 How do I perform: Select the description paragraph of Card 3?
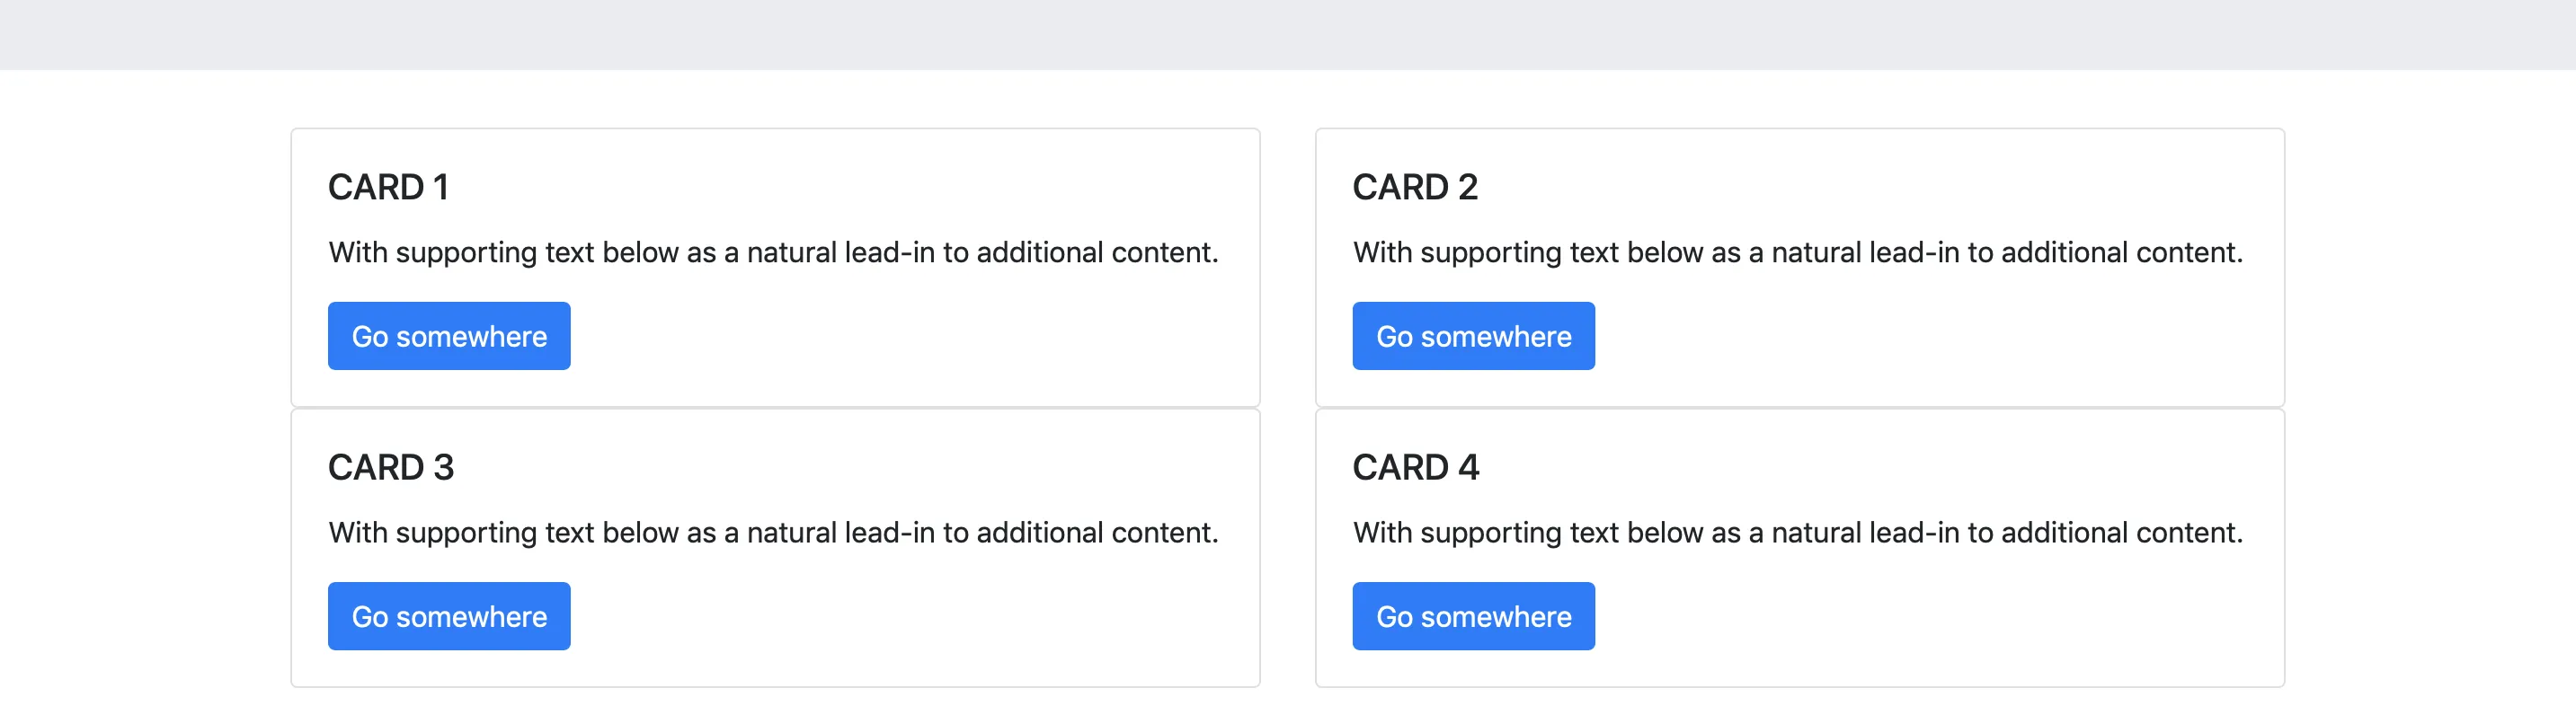point(773,532)
